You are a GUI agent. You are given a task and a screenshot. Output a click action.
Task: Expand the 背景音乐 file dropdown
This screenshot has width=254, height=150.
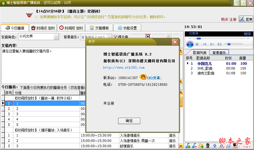click(x=109, y=37)
